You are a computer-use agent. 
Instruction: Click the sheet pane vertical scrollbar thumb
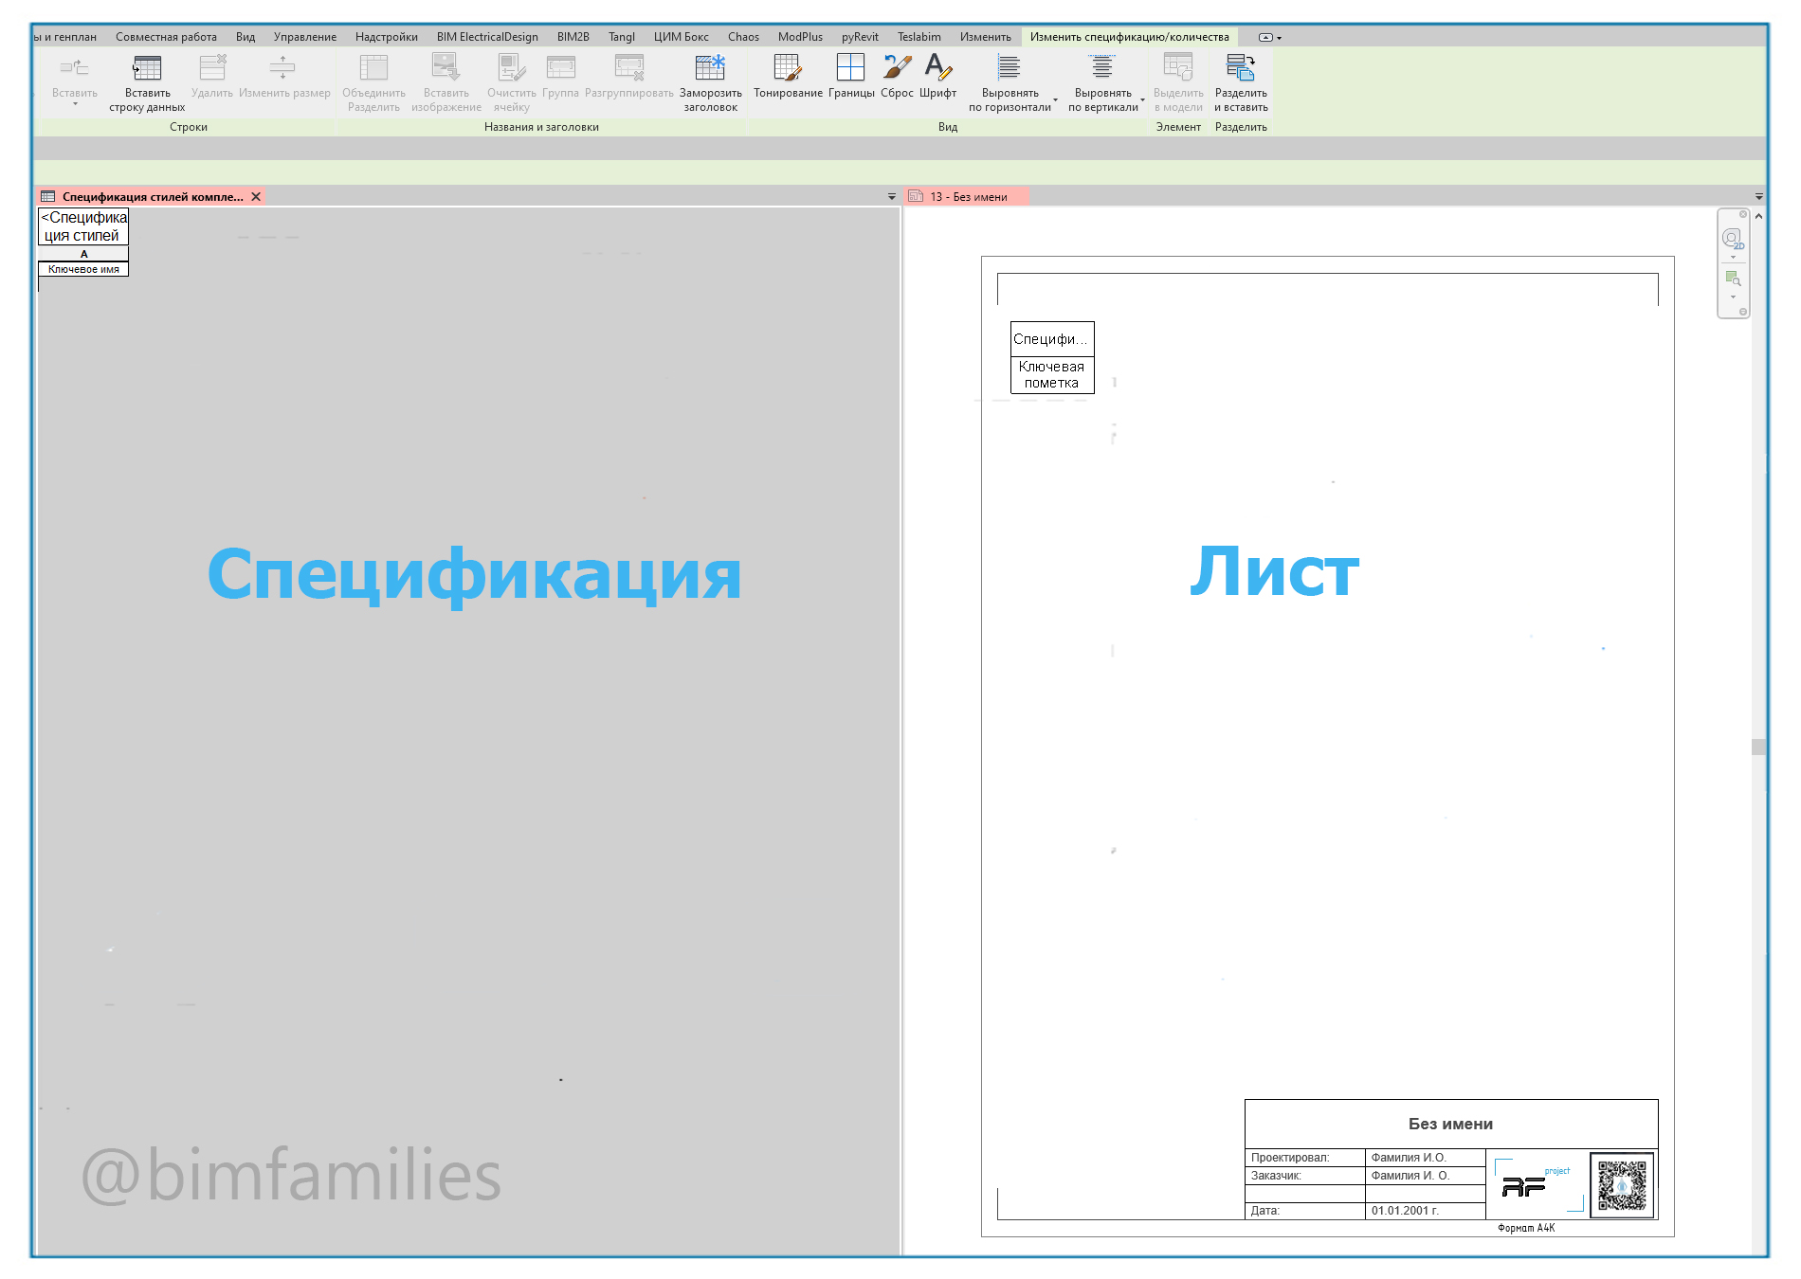click(1759, 747)
